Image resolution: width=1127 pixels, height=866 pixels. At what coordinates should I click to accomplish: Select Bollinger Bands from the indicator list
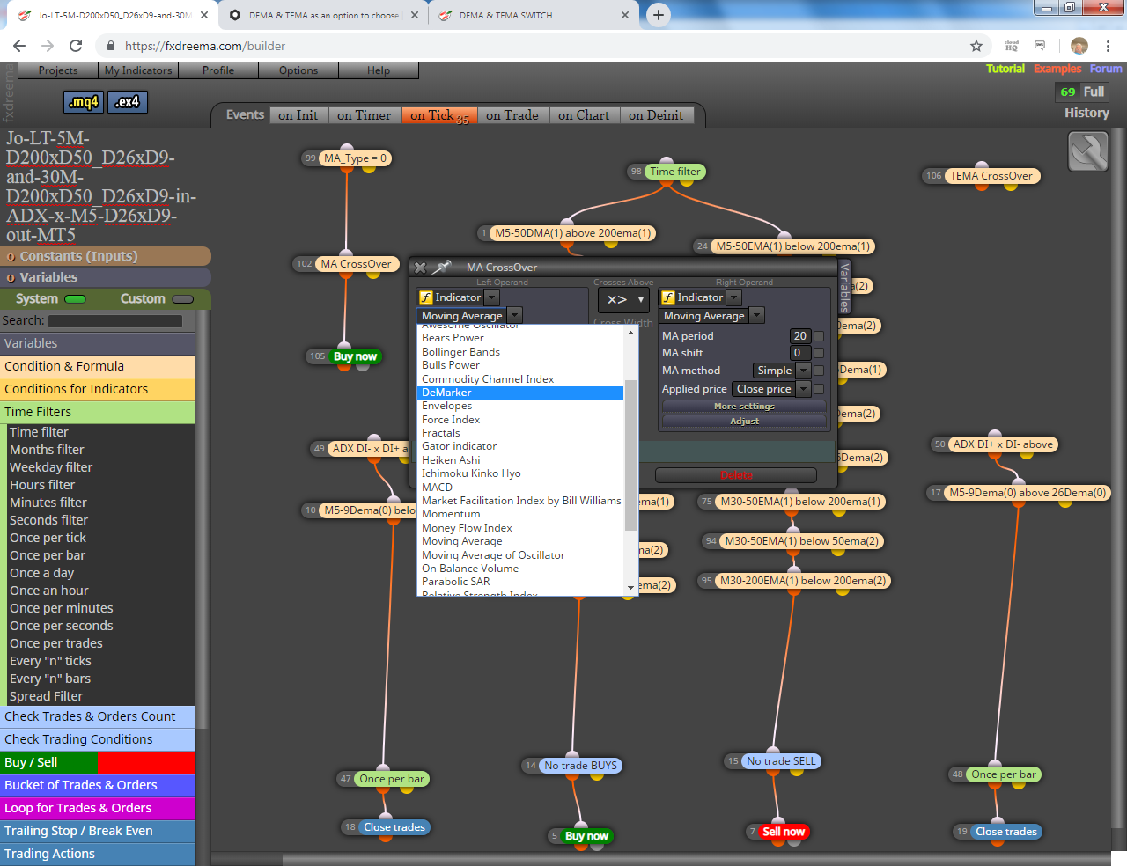coord(460,352)
